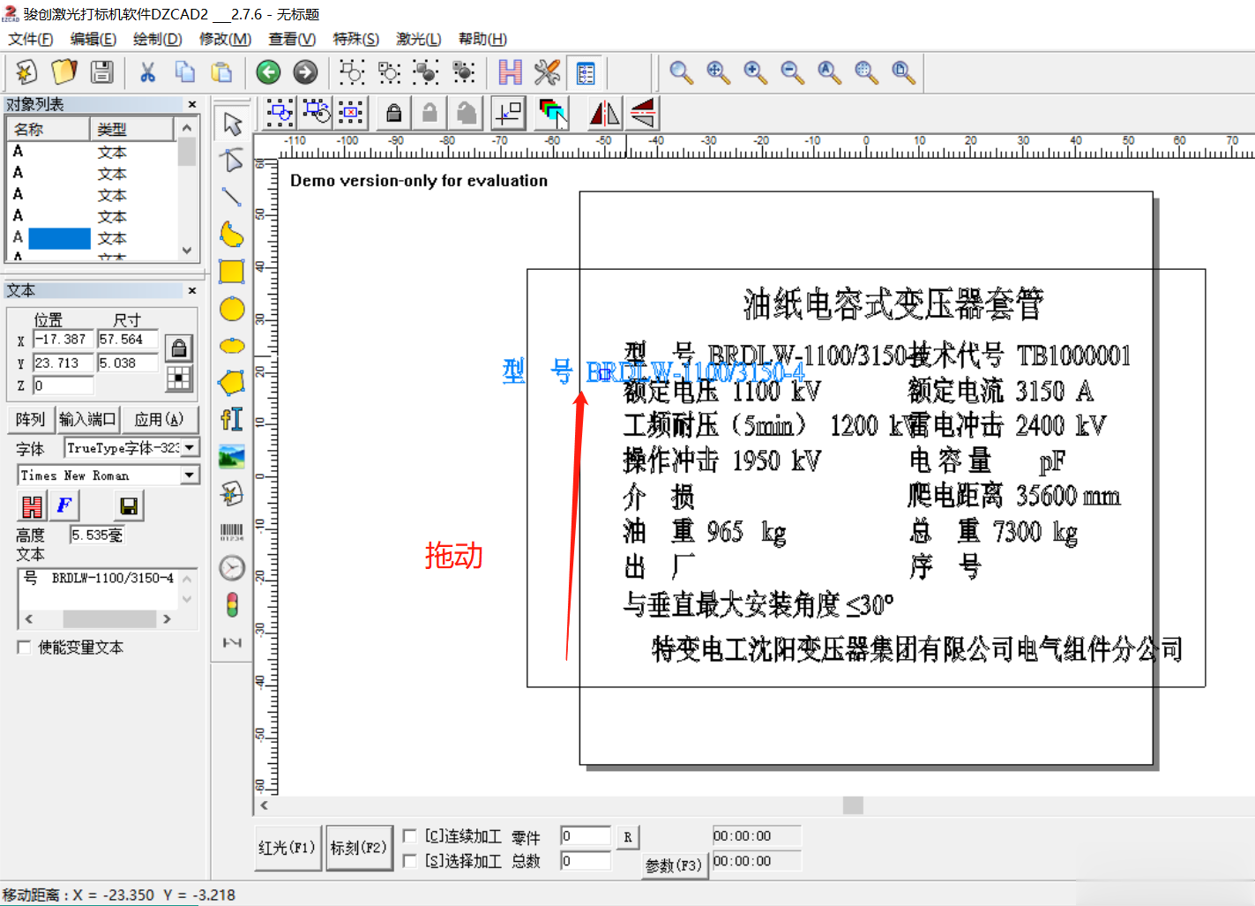Viewport: 1255px width, 906px height.
Task: Click the New file icon
Action: coord(26,71)
